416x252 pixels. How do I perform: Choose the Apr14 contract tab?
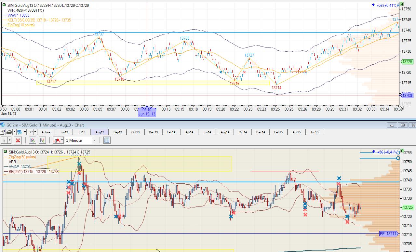point(189,132)
